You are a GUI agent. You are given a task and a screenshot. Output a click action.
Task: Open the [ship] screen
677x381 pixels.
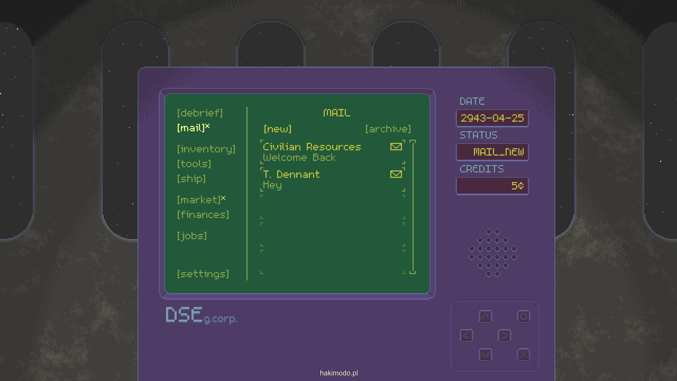191,179
